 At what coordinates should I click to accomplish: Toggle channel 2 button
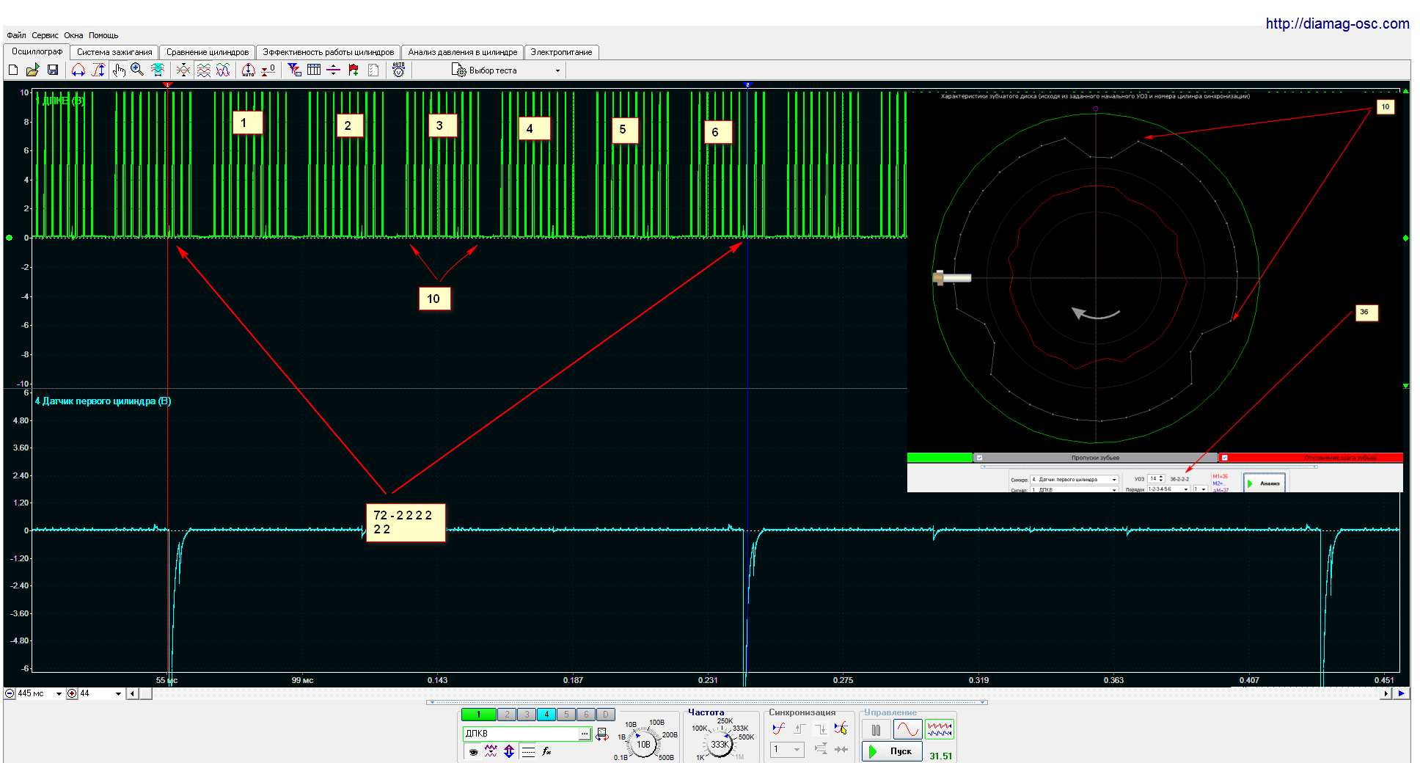[507, 714]
